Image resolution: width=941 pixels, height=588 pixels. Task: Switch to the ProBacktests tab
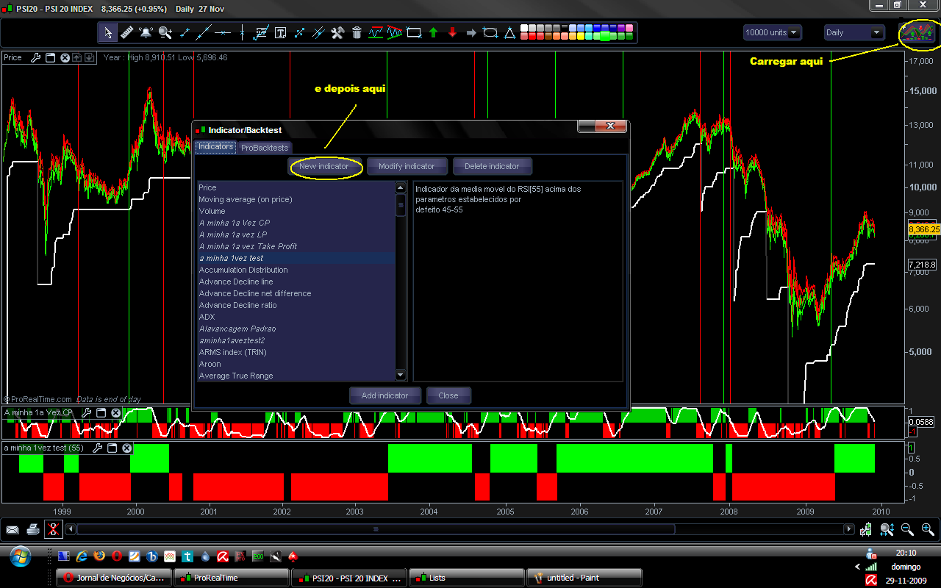265,148
